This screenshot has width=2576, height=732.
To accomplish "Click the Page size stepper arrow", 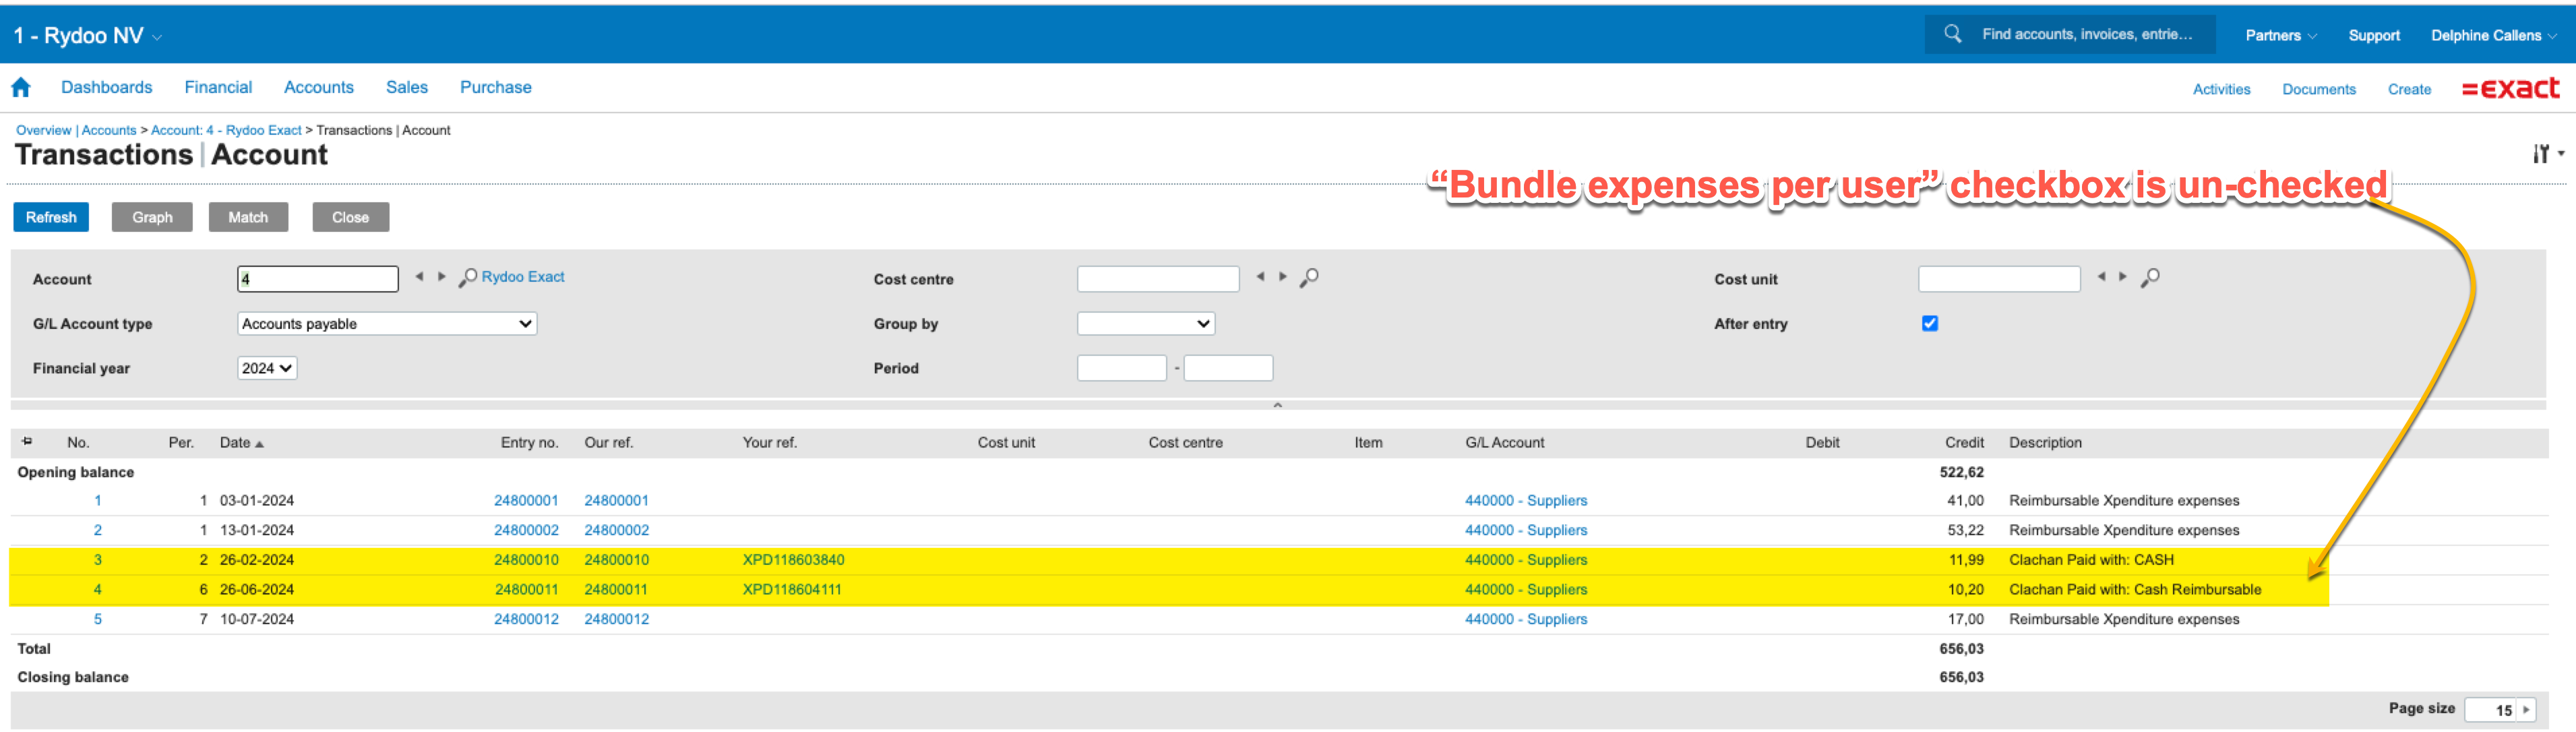I will (x=2526, y=709).
